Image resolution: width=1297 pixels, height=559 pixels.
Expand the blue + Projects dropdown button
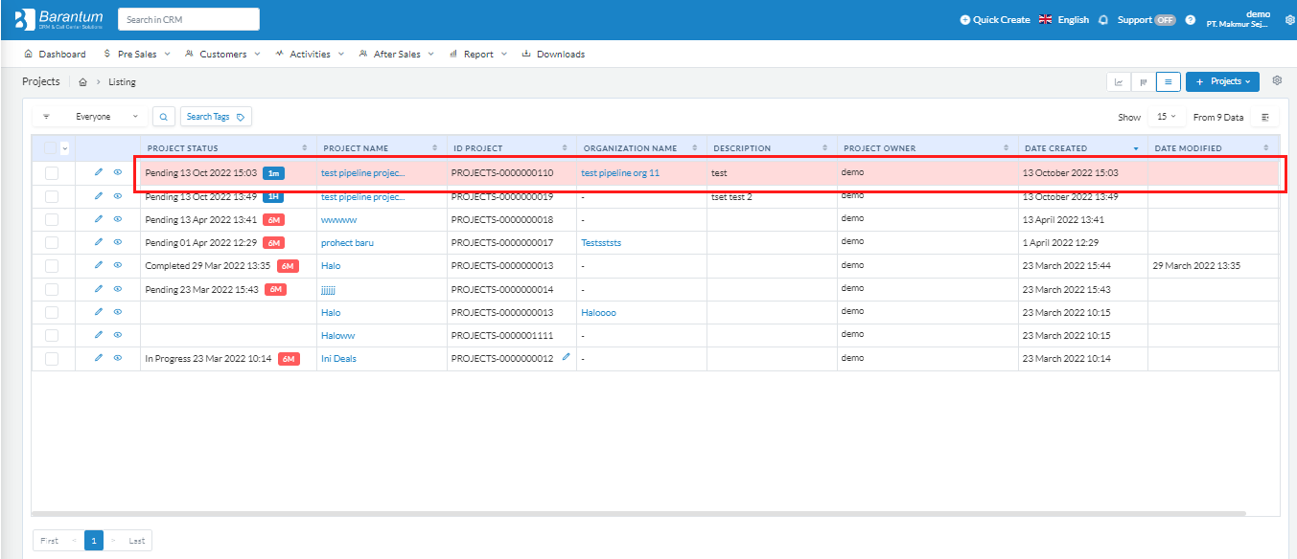point(1222,82)
